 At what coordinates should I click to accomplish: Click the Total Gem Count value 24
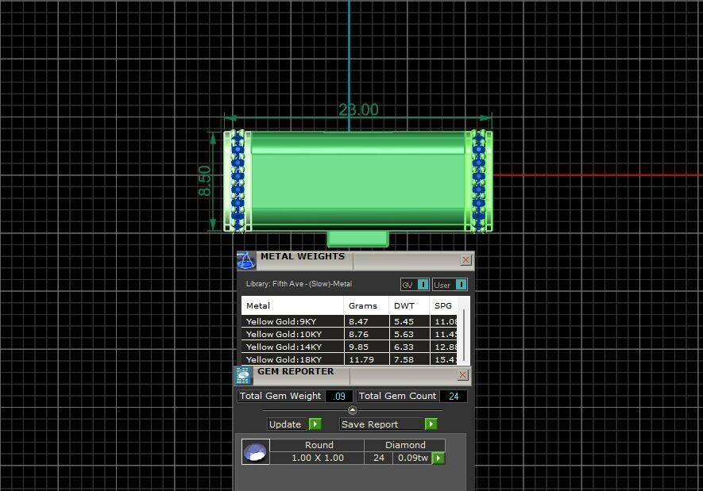[454, 396]
